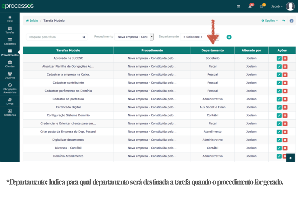Click the back arrow icon
298x223 pixels.
(284, 21)
